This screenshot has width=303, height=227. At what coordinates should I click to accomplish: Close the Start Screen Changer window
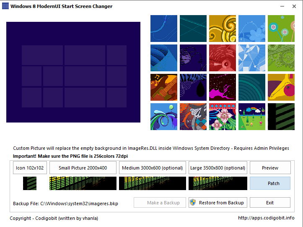[294, 6]
